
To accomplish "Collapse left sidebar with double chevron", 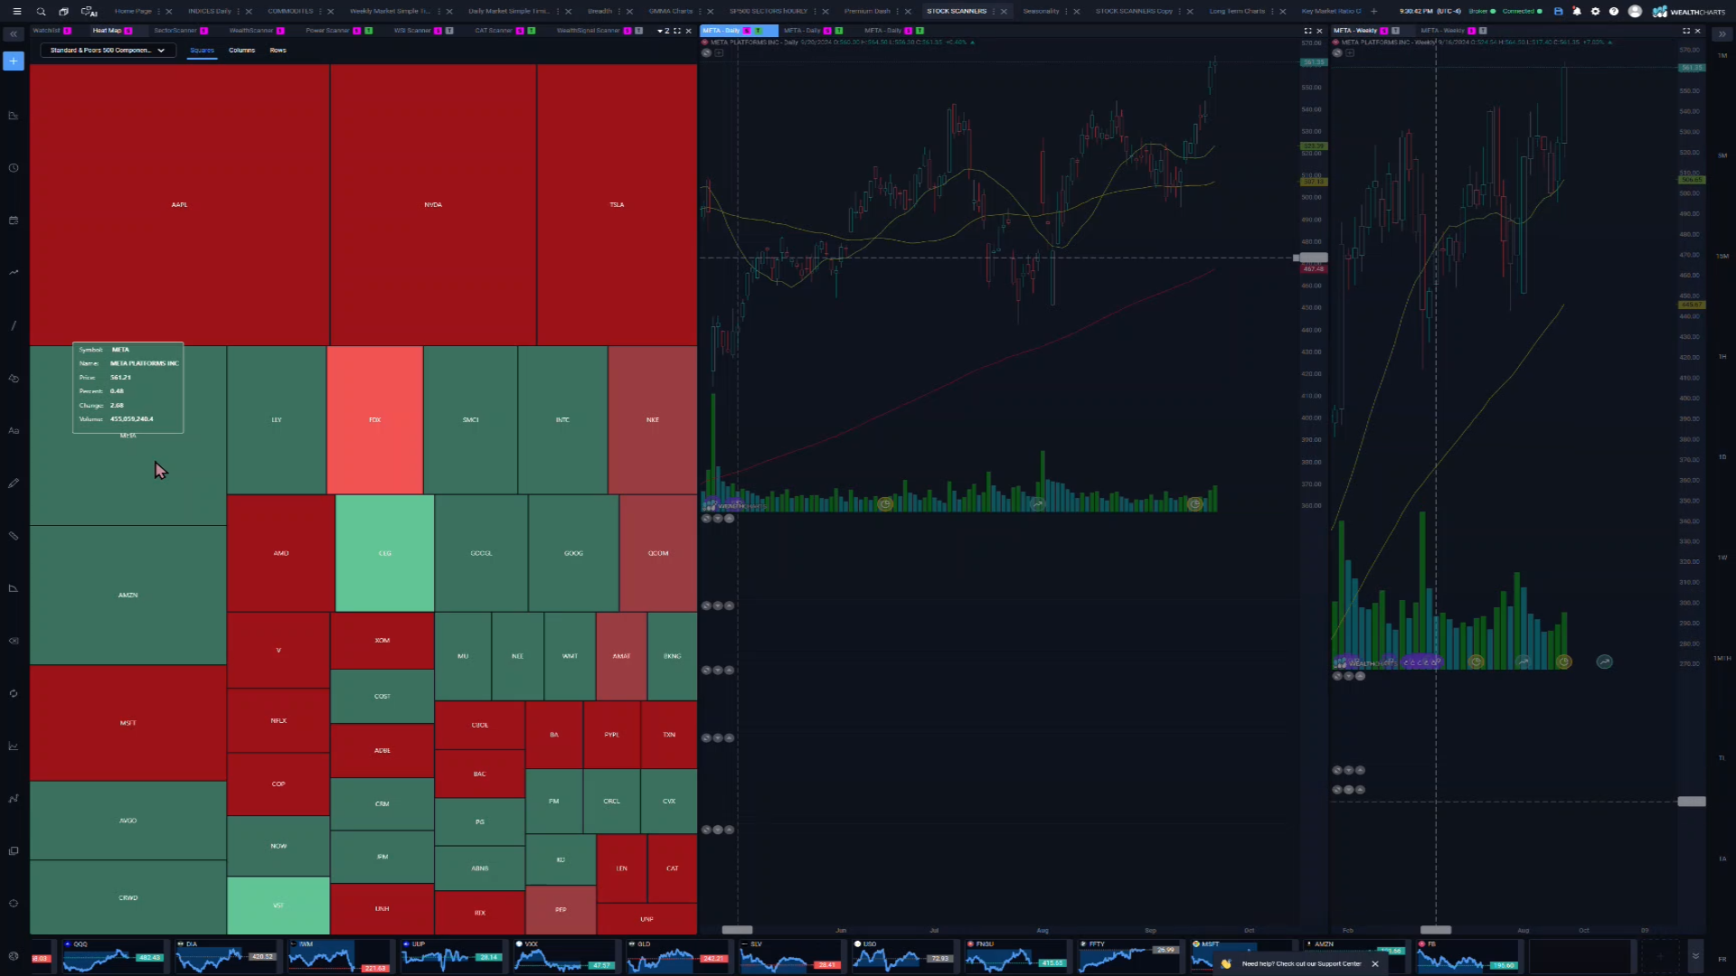I will [13, 33].
